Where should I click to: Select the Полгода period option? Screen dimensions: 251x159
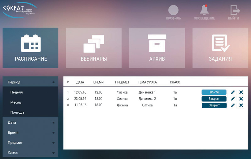coord(17,112)
